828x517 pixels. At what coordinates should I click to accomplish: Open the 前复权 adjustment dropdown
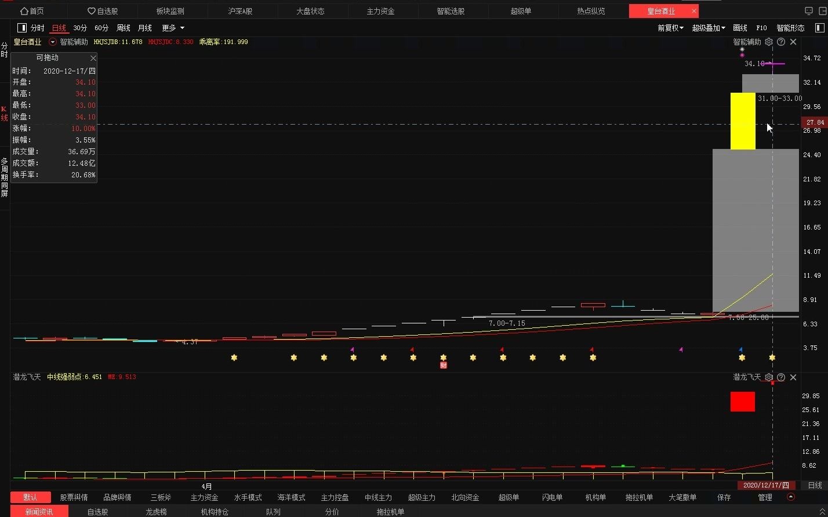tap(670, 28)
